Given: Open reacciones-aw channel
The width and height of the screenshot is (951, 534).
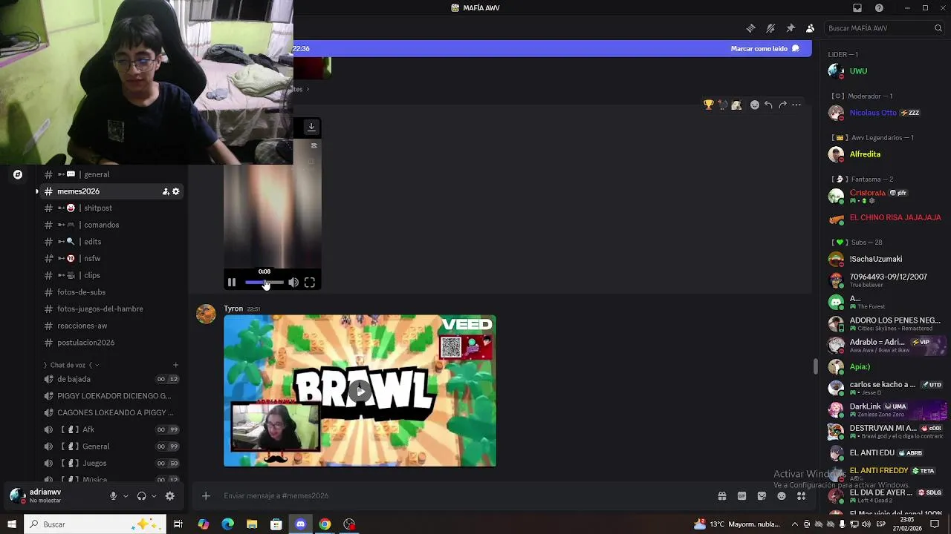Looking at the screenshot, I should (111, 326).
